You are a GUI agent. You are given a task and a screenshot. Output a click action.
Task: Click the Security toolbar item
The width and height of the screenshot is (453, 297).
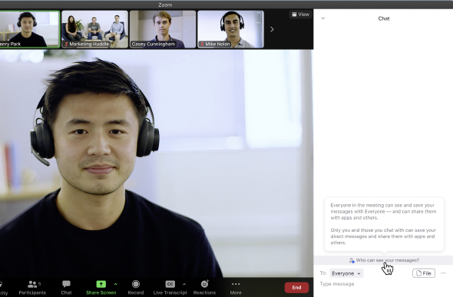[x=4, y=288]
